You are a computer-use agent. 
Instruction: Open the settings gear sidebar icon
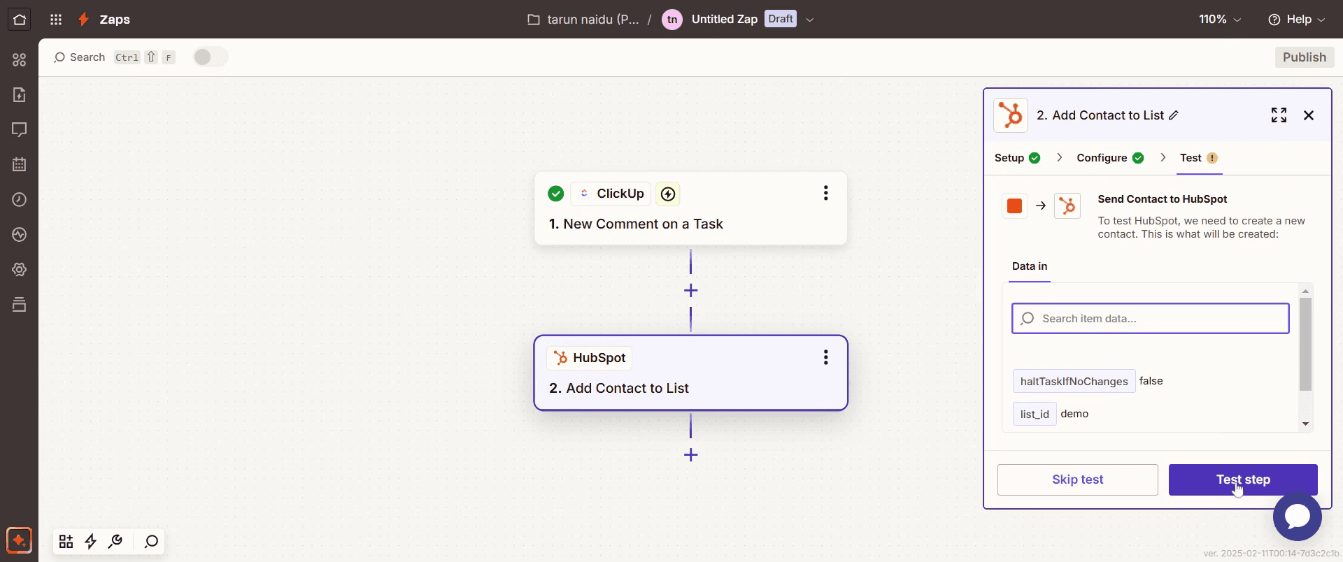[20, 269]
